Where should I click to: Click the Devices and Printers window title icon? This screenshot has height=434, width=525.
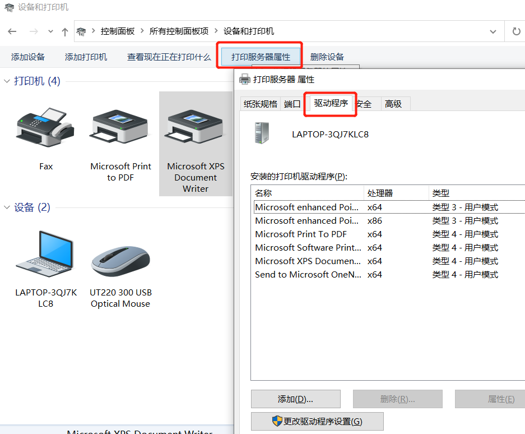(x=9, y=7)
